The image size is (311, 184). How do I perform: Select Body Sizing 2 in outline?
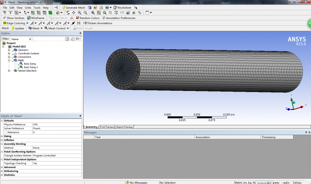30,67
